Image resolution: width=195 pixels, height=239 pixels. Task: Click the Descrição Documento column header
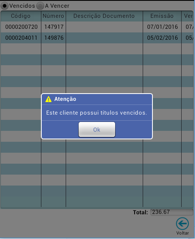pos(104,16)
